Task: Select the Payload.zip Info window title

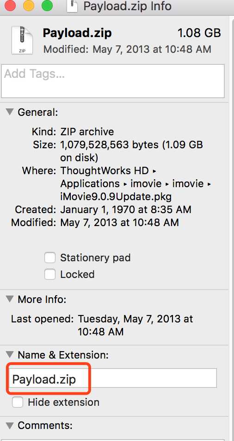Action: tap(128, 6)
